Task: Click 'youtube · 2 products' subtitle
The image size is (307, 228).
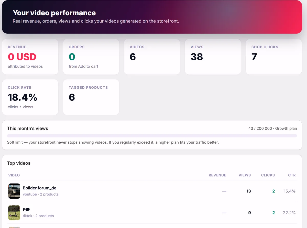Action: pos(41,194)
